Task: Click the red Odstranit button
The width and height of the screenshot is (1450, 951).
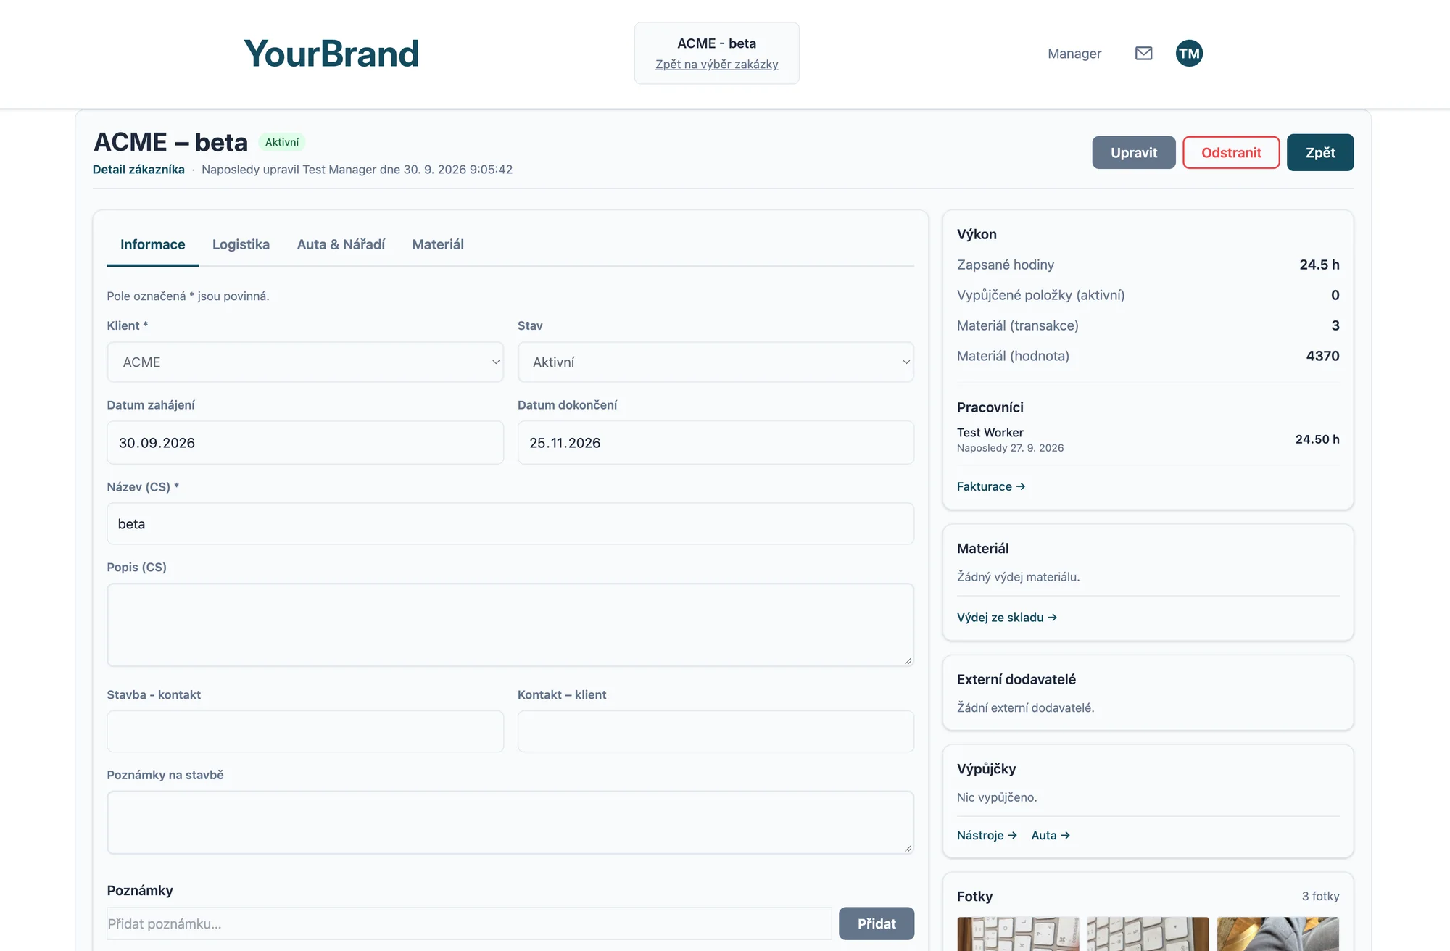Action: [x=1231, y=152]
